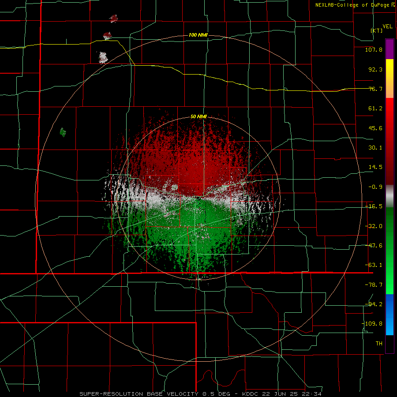Select the -78.7 legend value
This screenshot has width=397, height=397.
374,285
